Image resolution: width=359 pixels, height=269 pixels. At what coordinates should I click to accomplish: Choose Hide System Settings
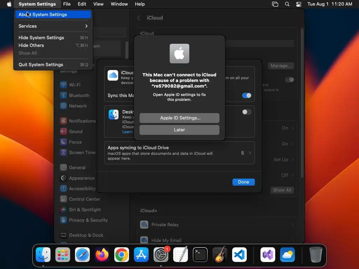[x=53, y=37]
